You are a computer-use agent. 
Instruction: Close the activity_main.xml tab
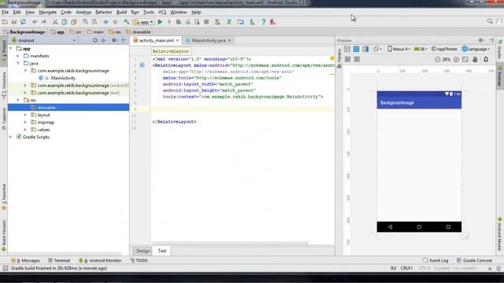click(x=177, y=40)
